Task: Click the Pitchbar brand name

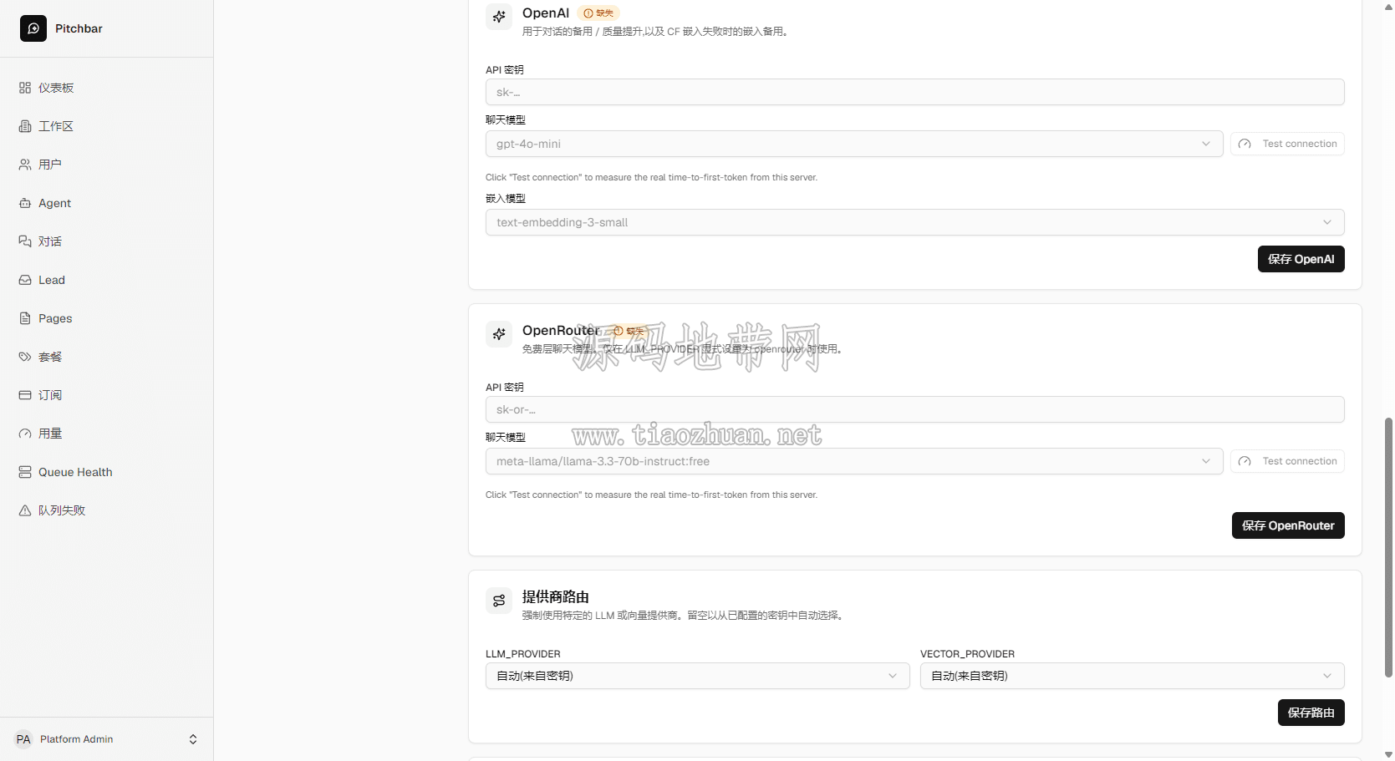Action: coord(79,28)
